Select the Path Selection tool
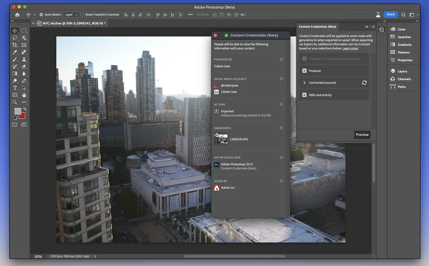This screenshot has height=266, width=429. (24, 88)
